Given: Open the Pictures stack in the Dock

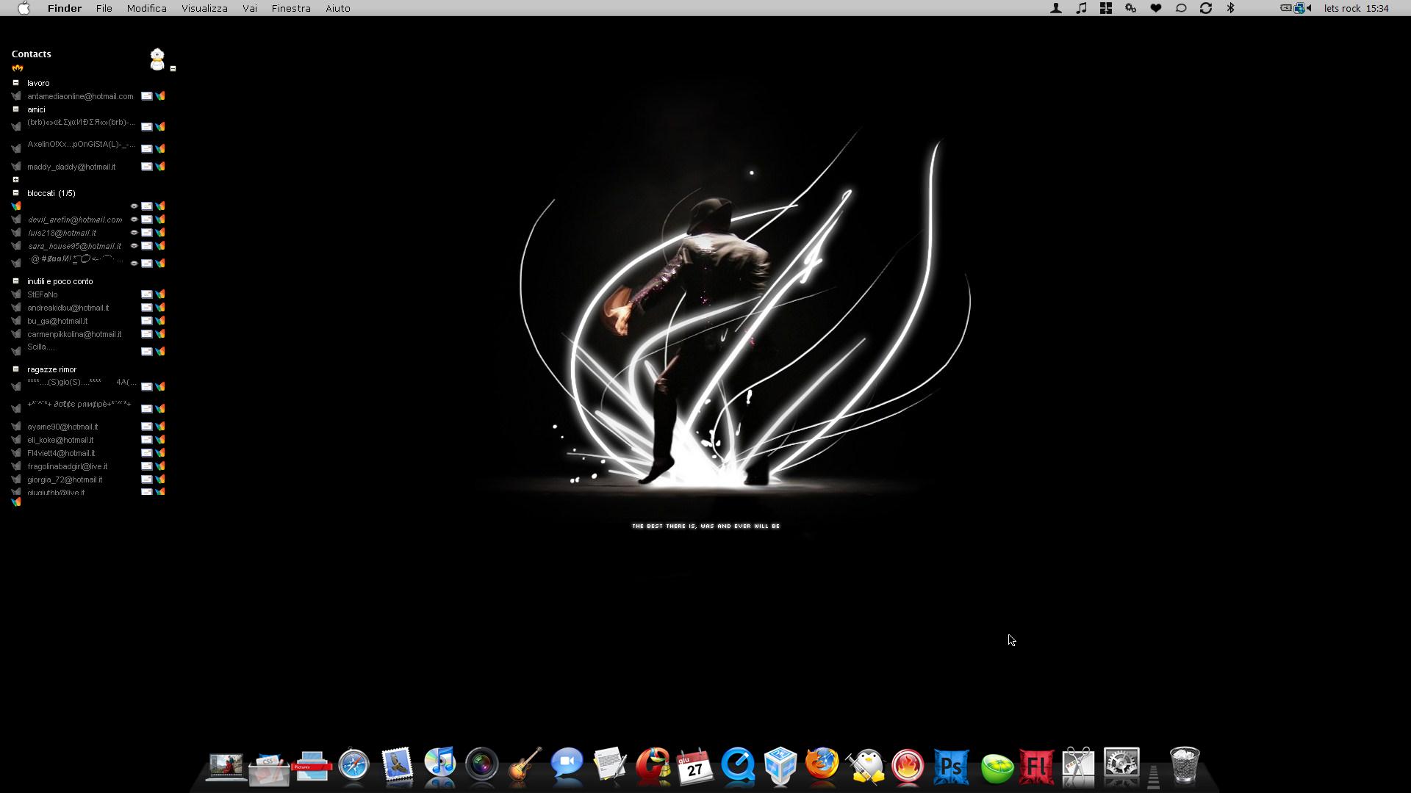Looking at the screenshot, I should click(x=312, y=767).
